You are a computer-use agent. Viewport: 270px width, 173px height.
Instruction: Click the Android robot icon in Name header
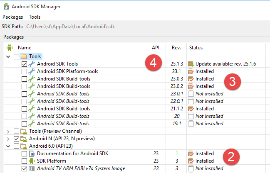pos(9,48)
